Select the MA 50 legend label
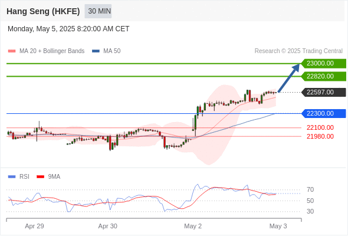This screenshot has height=236, width=348. pyautogui.click(x=112, y=51)
